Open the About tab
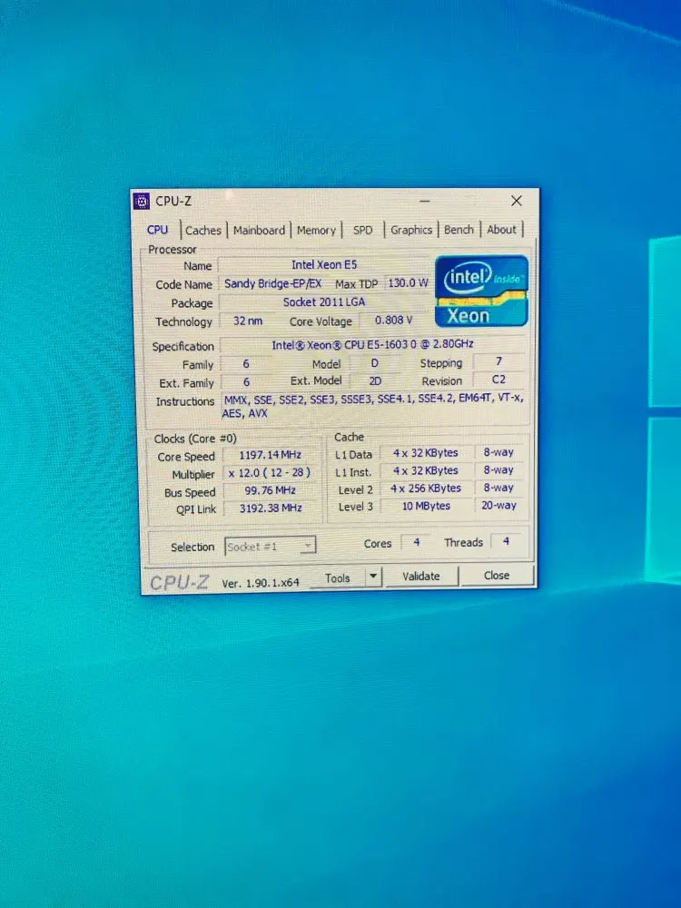Image resolution: width=681 pixels, height=908 pixels. point(501,230)
